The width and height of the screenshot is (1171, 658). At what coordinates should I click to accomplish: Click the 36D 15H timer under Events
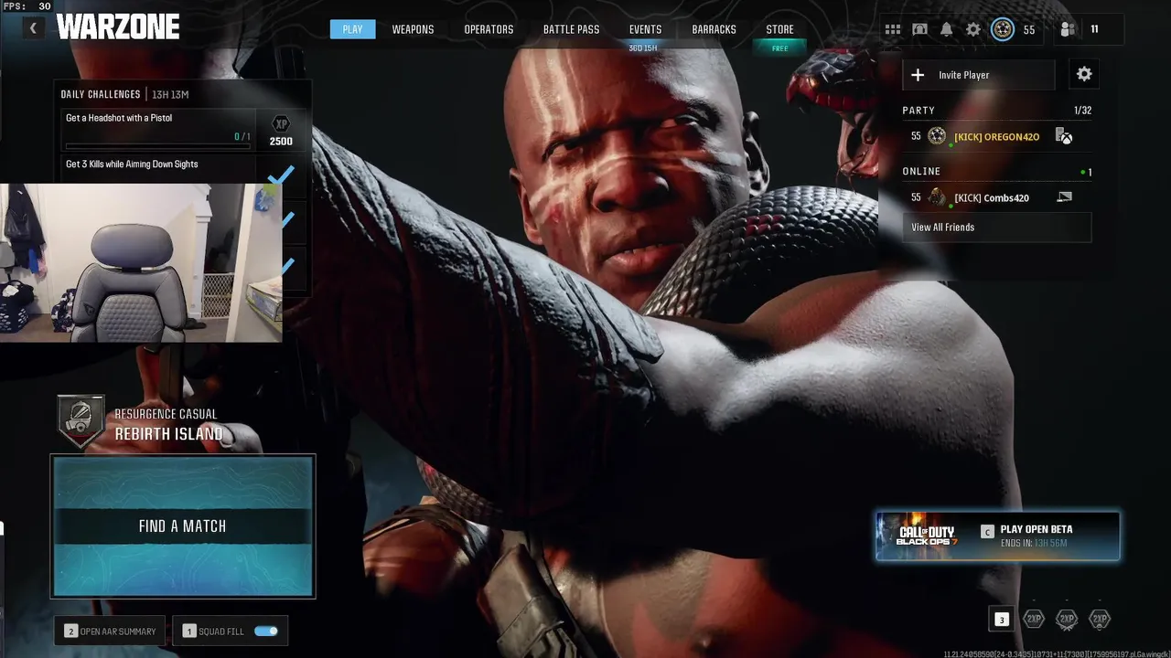tap(643, 48)
